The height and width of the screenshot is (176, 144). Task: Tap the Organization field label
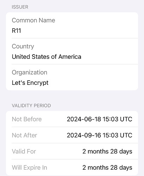(x=30, y=73)
